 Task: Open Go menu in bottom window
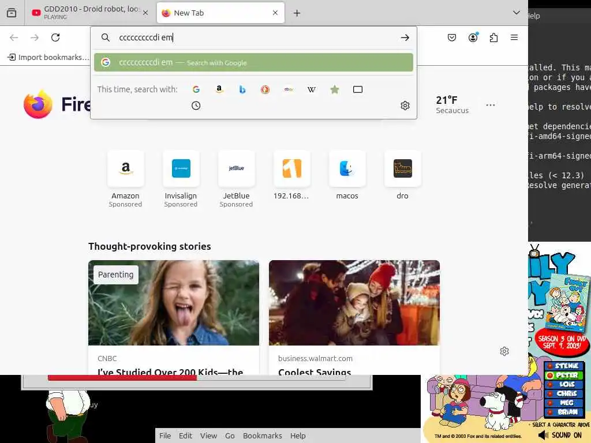pos(230,436)
